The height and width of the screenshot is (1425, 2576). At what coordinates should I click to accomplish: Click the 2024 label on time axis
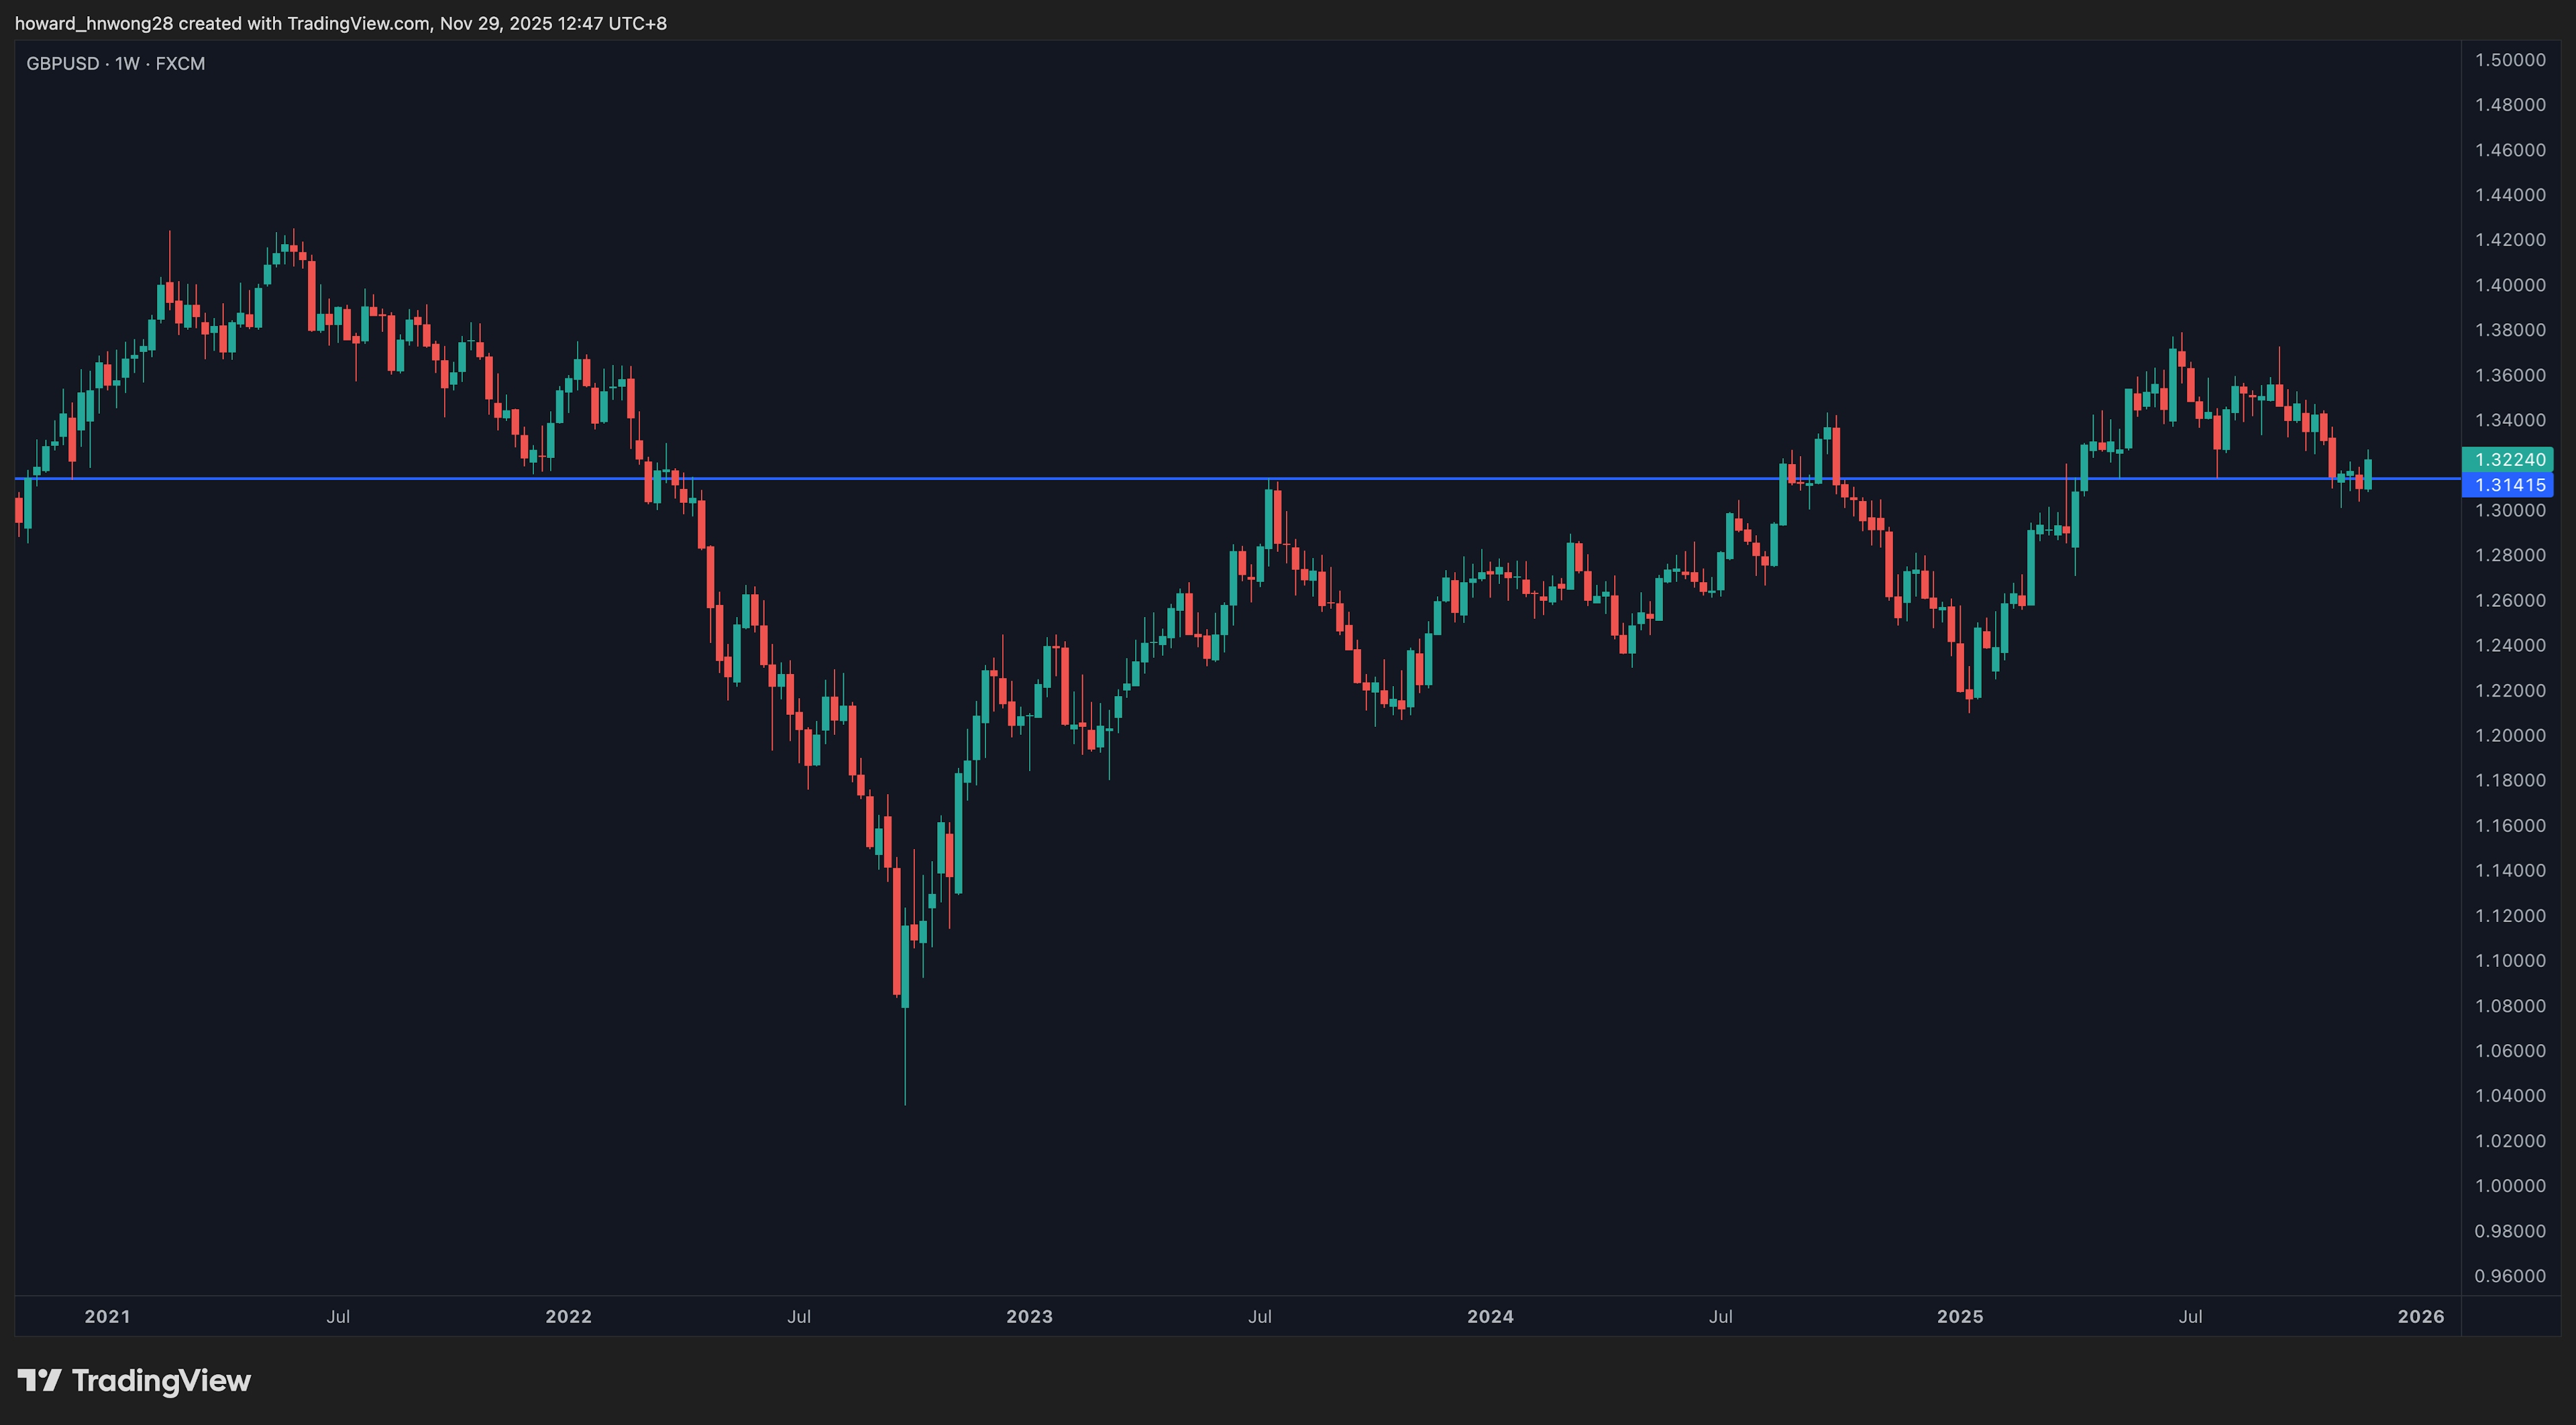pos(1490,1316)
